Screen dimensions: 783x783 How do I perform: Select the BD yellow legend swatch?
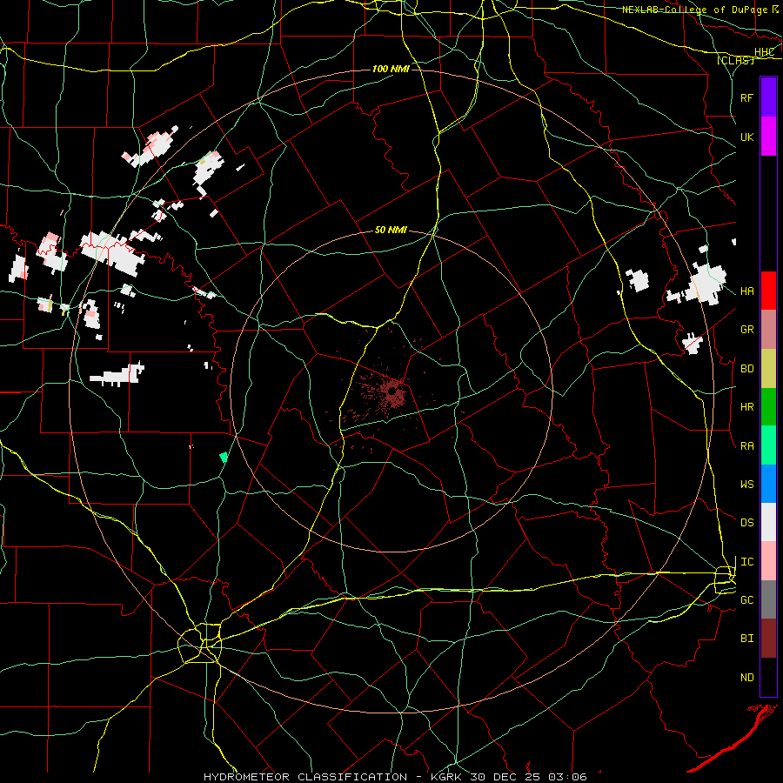coord(768,369)
